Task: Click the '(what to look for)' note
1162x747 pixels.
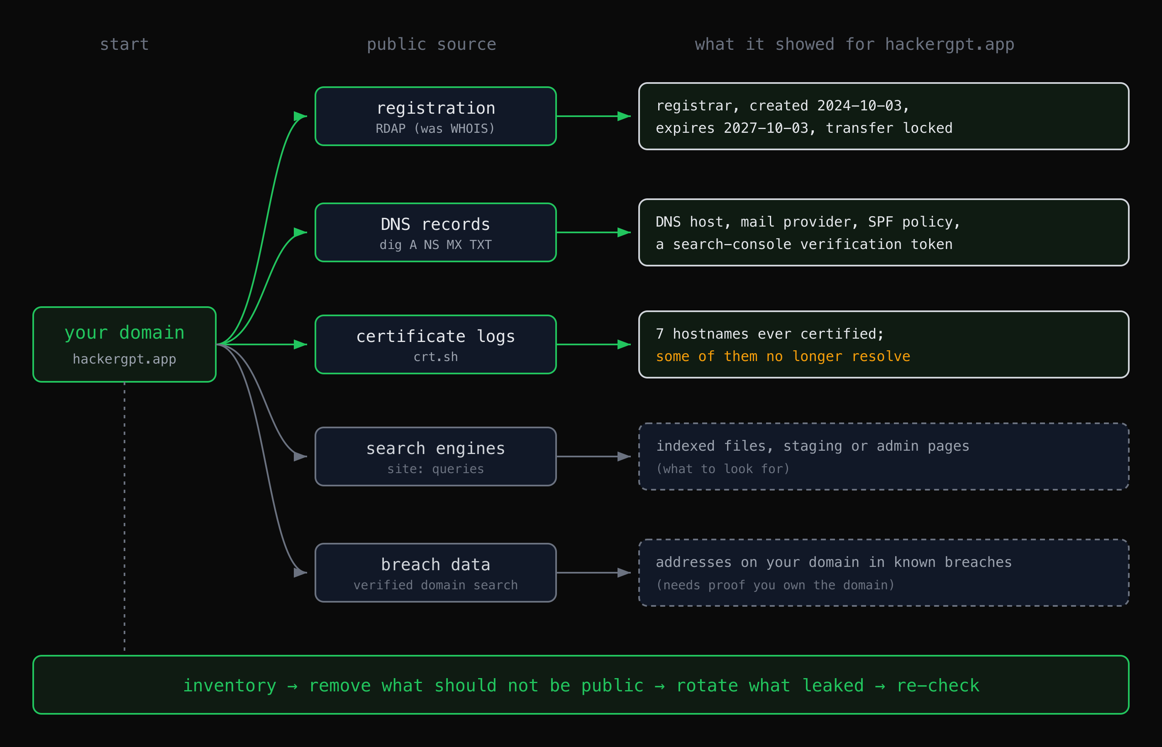Action: pyautogui.click(x=723, y=469)
